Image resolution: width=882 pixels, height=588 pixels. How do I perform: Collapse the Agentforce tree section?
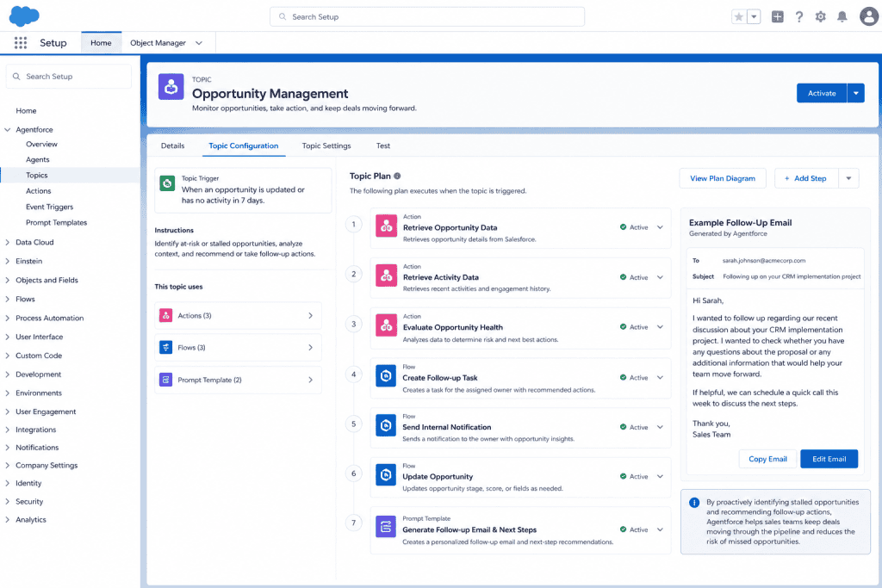7,129
